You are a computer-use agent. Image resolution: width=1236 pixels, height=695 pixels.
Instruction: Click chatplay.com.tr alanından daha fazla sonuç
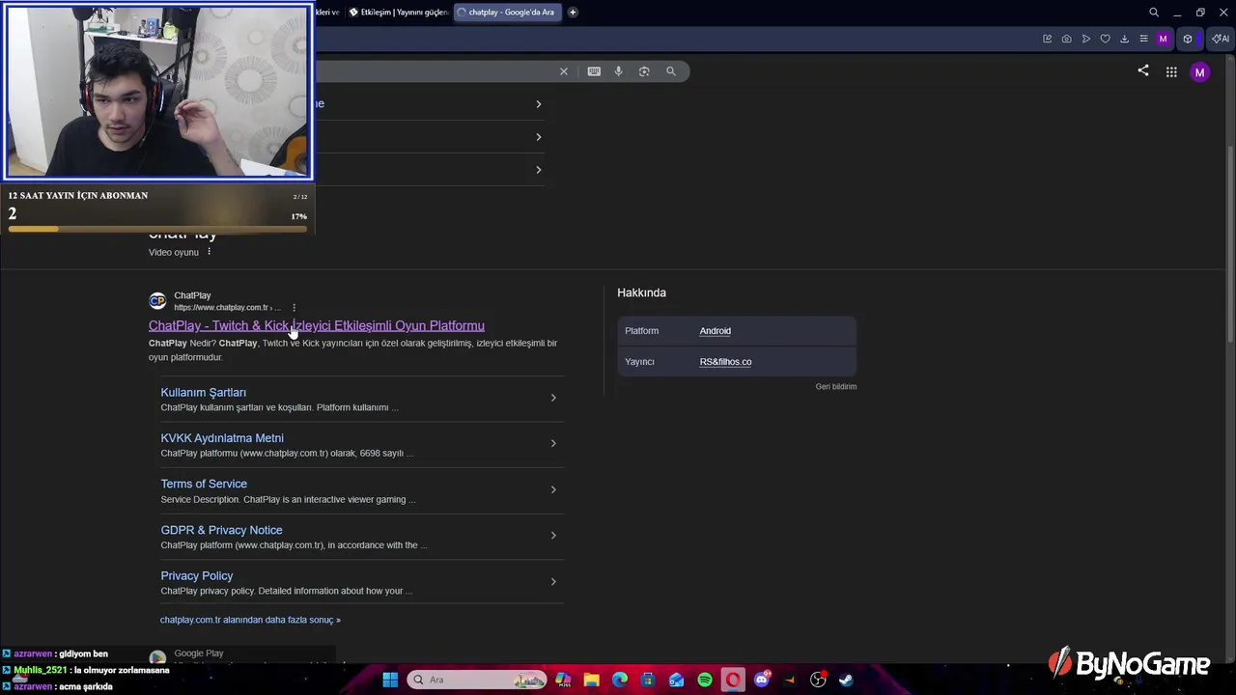250,620
